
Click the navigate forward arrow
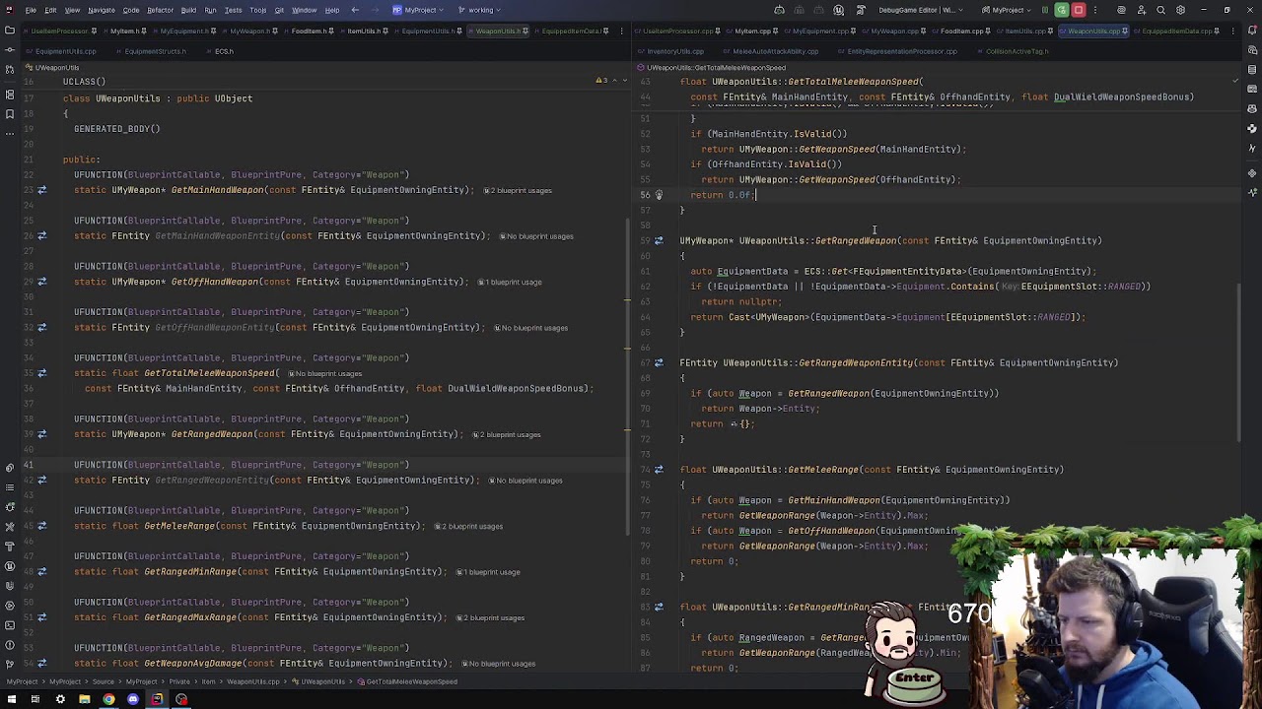pos(375,10)
